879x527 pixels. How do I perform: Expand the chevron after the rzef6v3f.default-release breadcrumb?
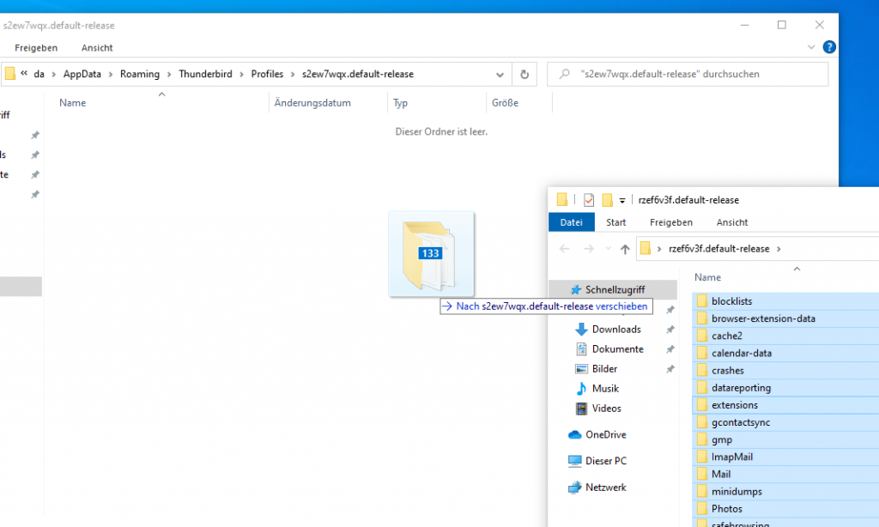coord(779,249)
